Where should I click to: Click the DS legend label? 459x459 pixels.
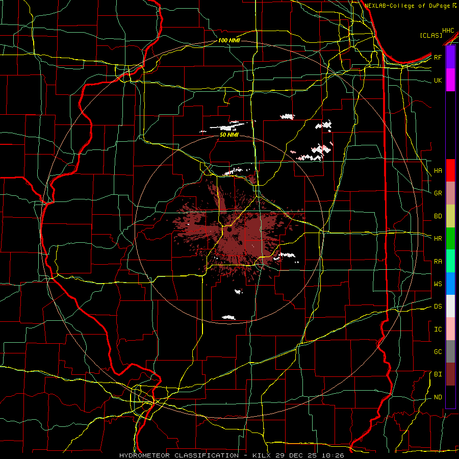(x=438, y=307)
